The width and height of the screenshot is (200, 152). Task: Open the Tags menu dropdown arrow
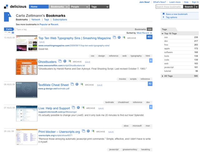tap(107, 7)
